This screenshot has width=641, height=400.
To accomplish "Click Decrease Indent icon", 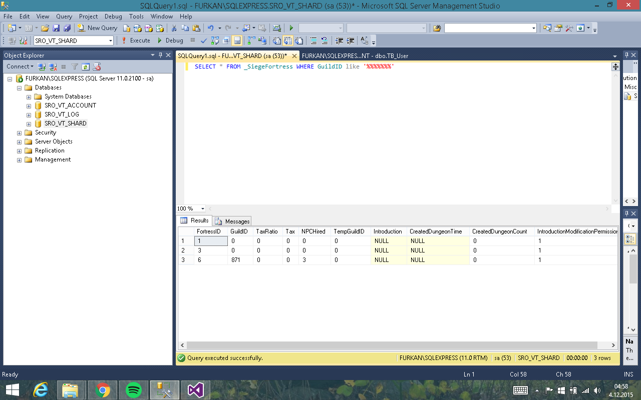I will (x=339, y=40).
